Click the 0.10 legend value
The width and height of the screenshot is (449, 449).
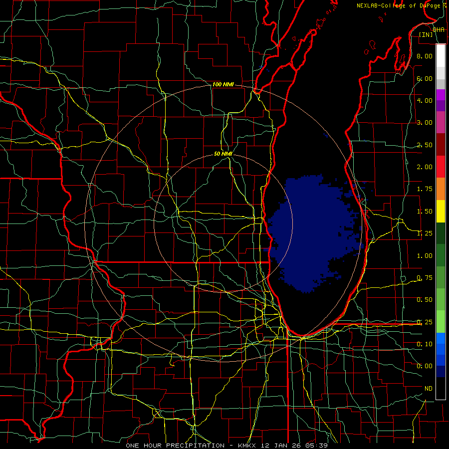425,344
